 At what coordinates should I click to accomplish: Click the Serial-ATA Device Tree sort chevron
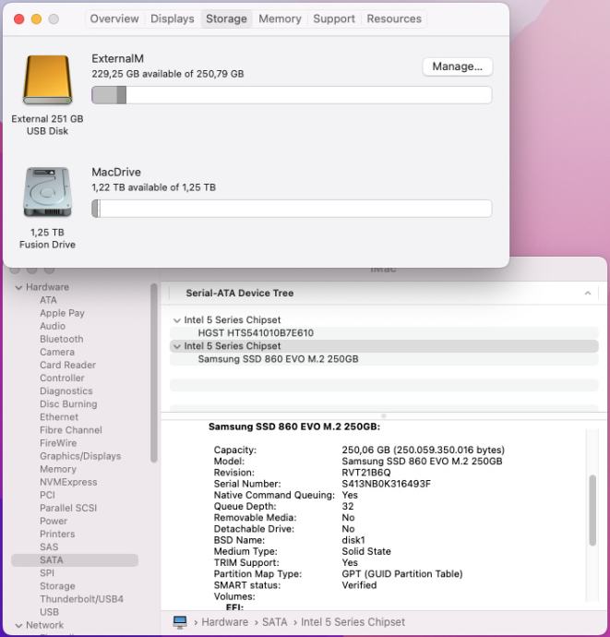(x=587, y=293)
